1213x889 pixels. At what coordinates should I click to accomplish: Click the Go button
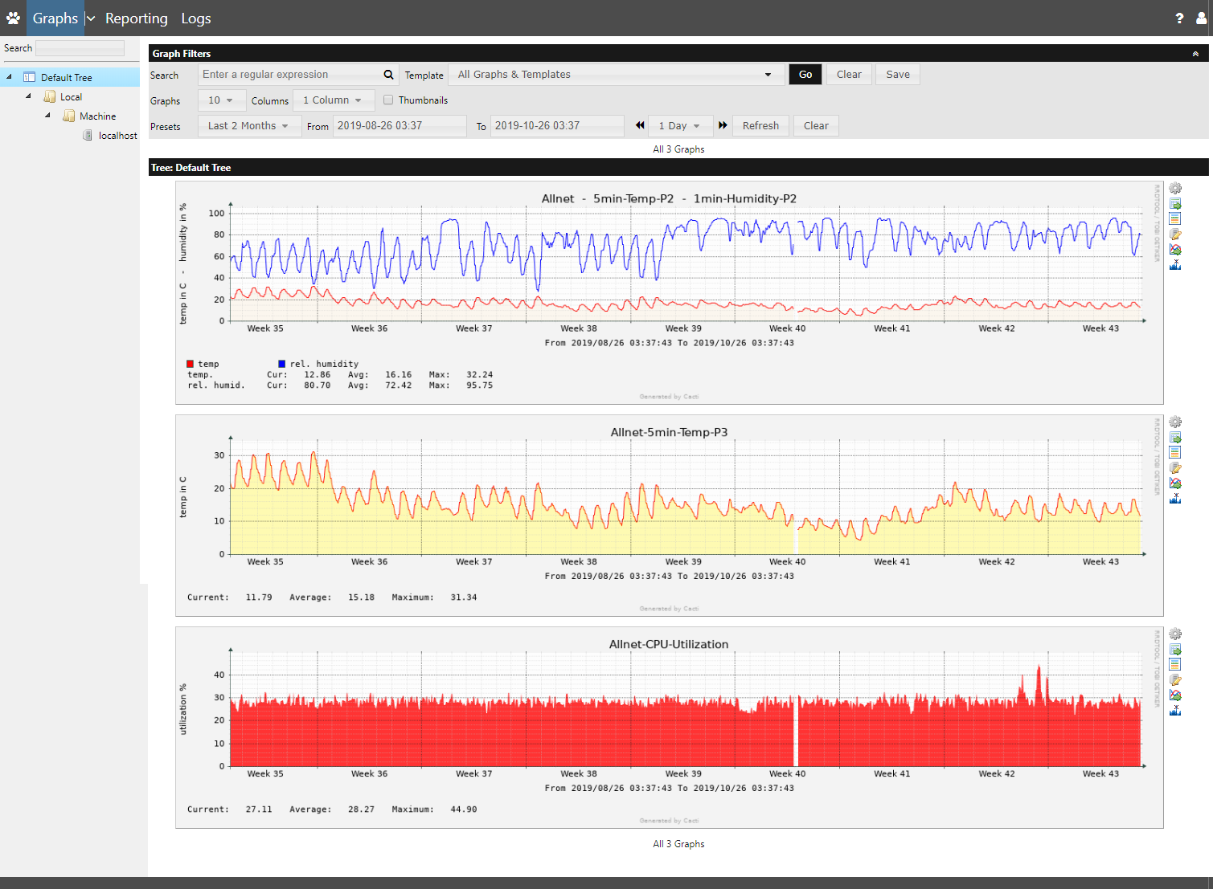[x=805, y=75]
